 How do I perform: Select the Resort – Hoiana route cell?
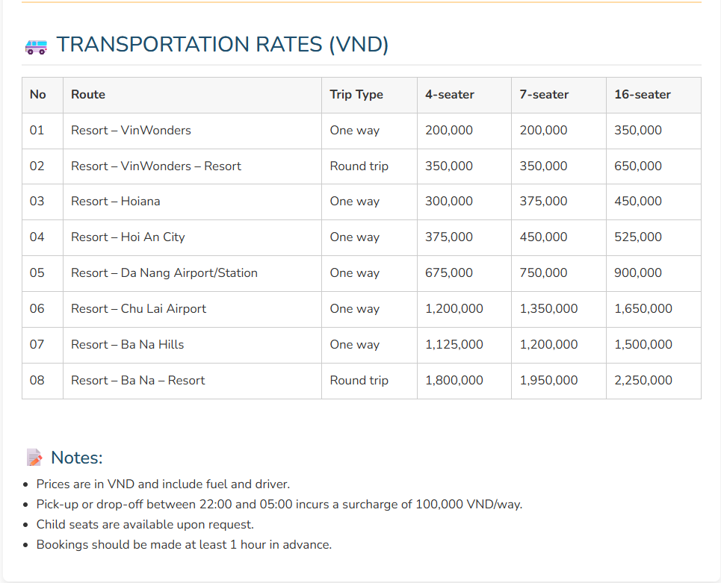tap(116, 202)
